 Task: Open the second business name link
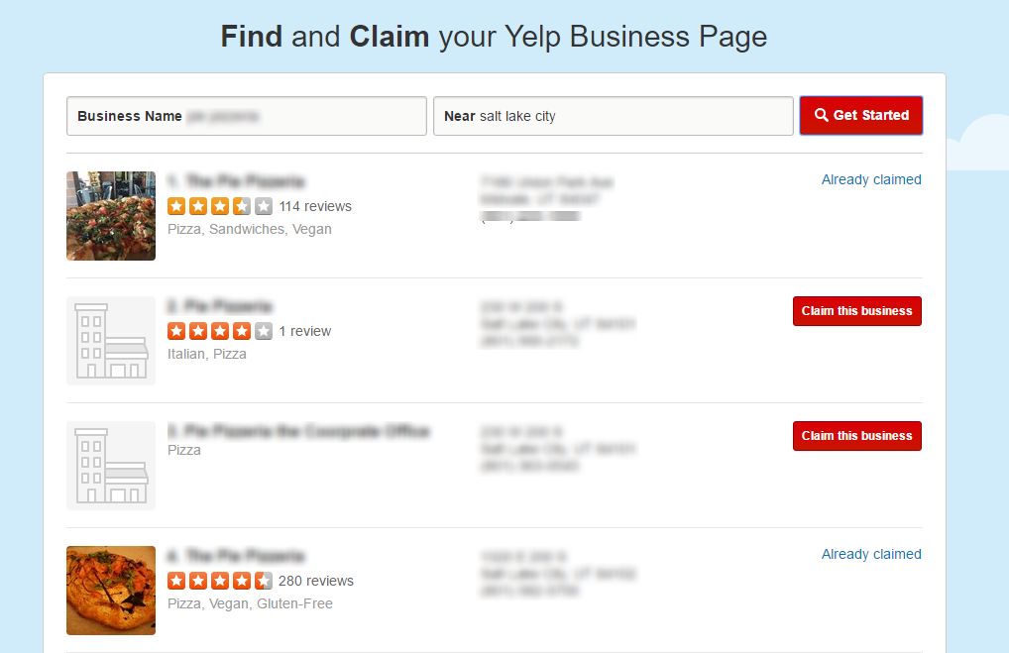220,306
